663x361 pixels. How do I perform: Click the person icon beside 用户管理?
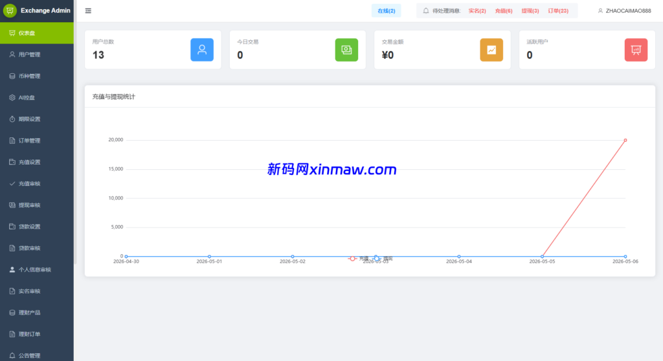pos(12,54)
